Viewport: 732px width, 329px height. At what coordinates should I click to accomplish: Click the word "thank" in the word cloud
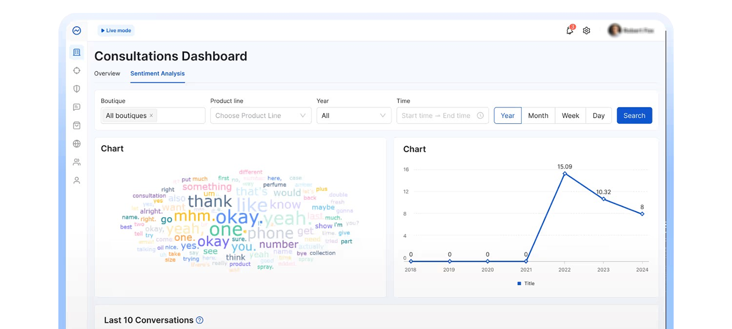[x=210, y=202]
